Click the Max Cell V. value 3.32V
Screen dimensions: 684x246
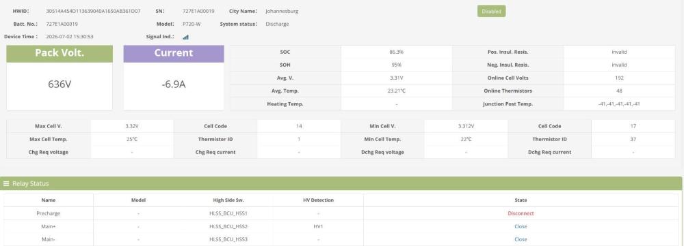click(x=132, y=126)
